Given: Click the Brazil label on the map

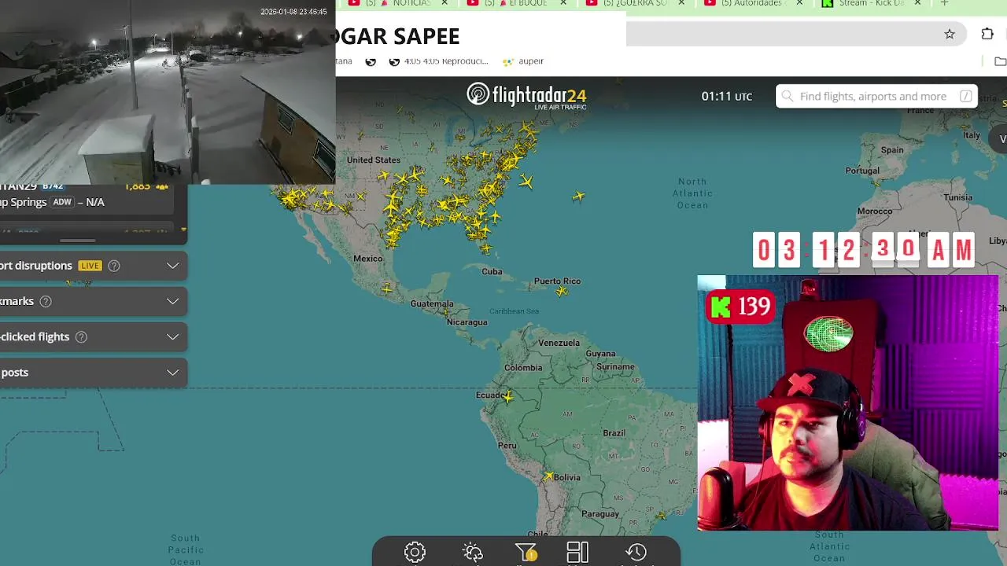Looking at the screenshot, I should (x=614, y=433).
